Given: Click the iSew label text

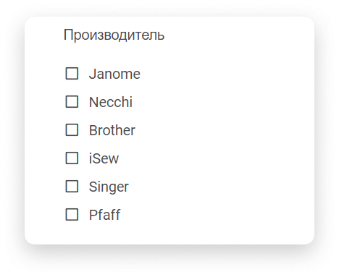Looking at the screenshot, I should pyautogui.click(x=104, y=158).
